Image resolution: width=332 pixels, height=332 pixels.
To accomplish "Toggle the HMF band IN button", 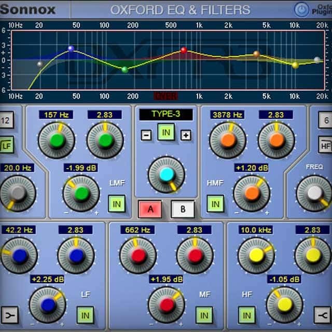I will tap(215, 204).
